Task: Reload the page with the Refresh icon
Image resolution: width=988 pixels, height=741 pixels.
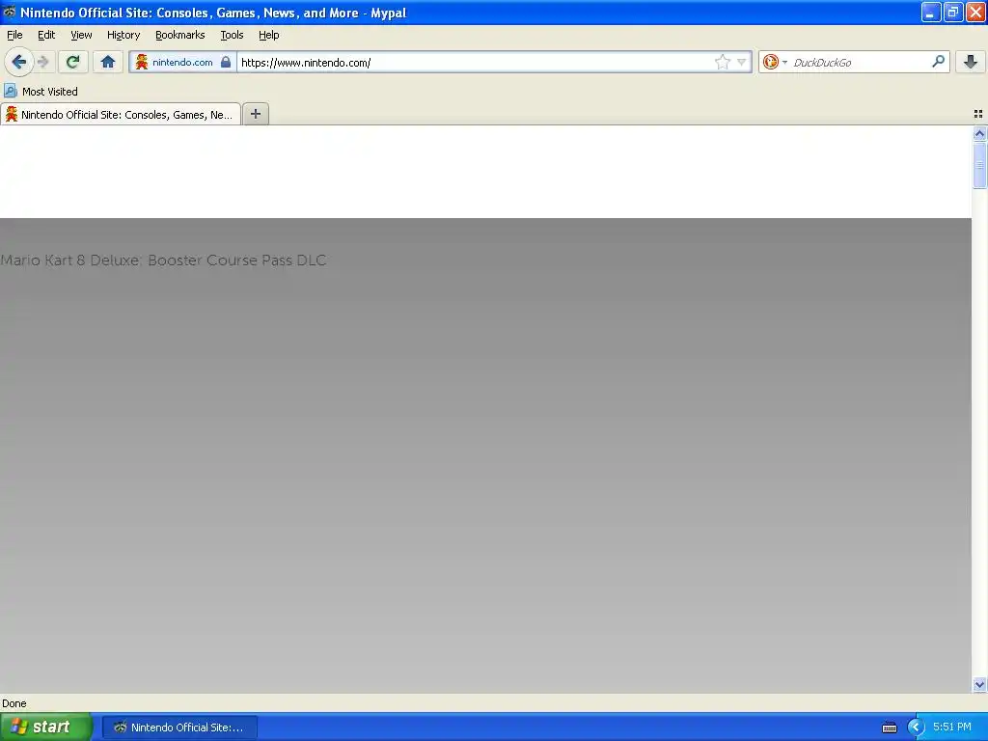Action: coord(73,62)
